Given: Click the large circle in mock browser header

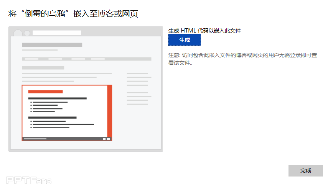Looking at the screenshot, I should tap(18, 33).
